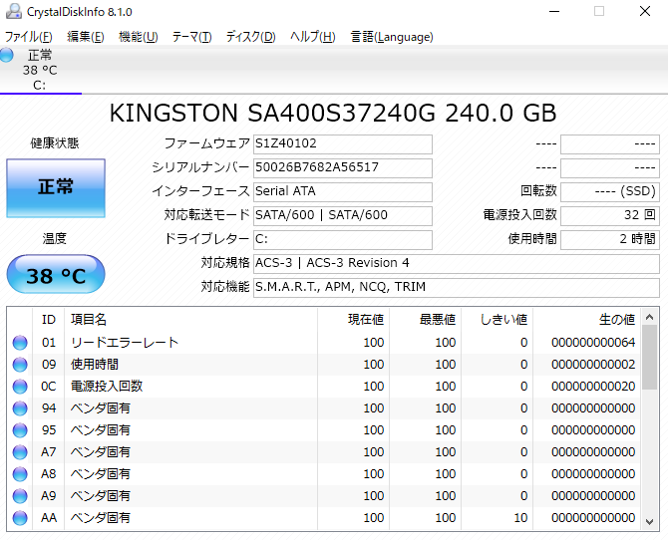Click status orb for row 01 リードエラーレート
This screenshot has height=540, width=668.
(20, 343)
